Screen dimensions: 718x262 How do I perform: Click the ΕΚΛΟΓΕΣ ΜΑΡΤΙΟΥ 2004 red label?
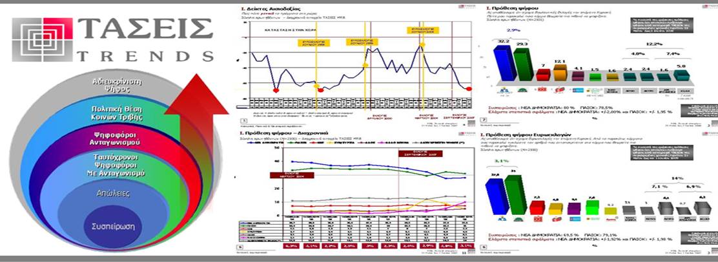click(292, 176)
